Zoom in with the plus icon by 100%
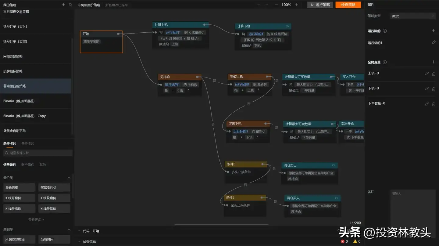Viewport: 439px width, 246px height. 296,5
